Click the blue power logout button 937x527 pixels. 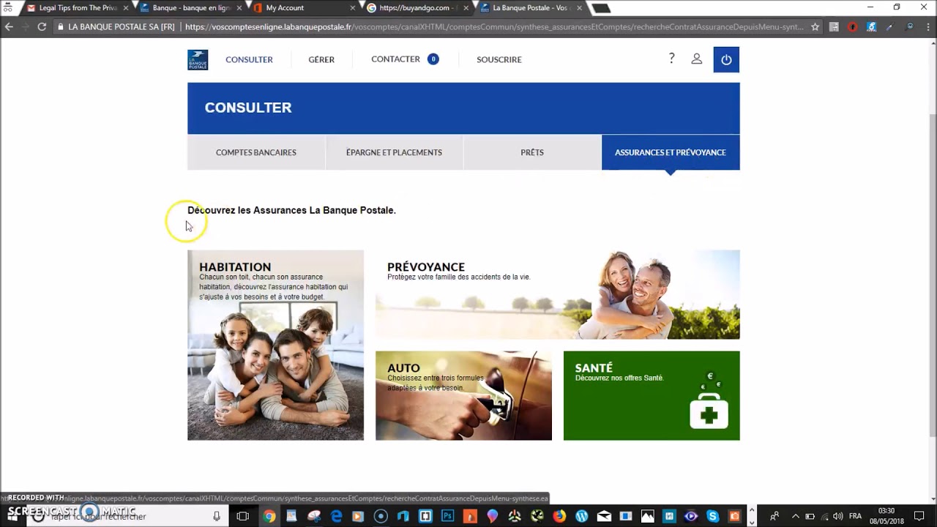point(726,59)
